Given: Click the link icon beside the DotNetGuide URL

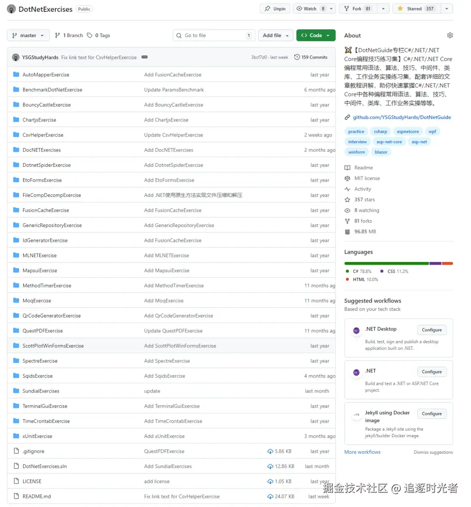Looking at the screenshot, I should (x=347, y=117).
